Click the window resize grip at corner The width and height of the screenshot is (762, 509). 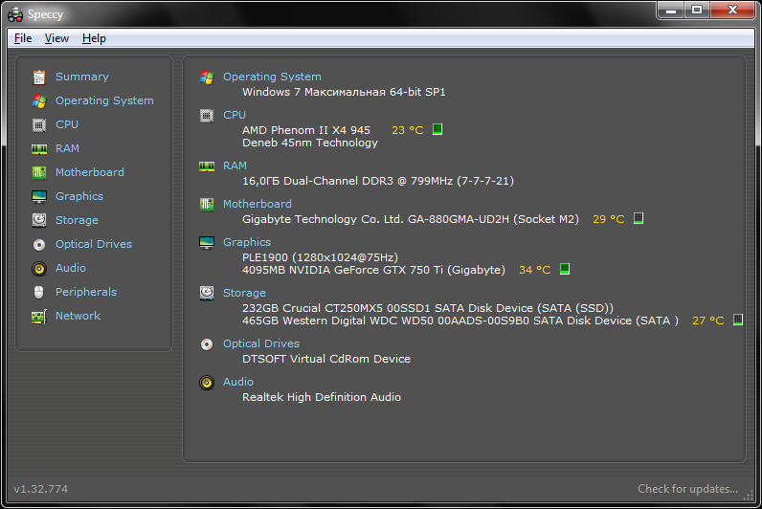pyautogui.click(x=749, y=496)
